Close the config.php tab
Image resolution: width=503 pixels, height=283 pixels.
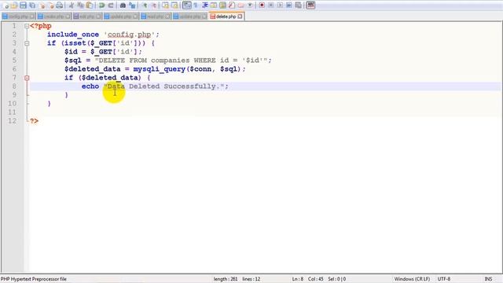click(31, 17)
